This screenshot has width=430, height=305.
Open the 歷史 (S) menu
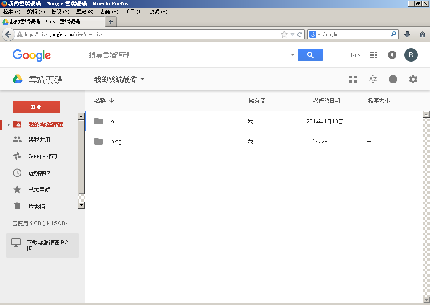pyautogui.click(x=85, y=12)
